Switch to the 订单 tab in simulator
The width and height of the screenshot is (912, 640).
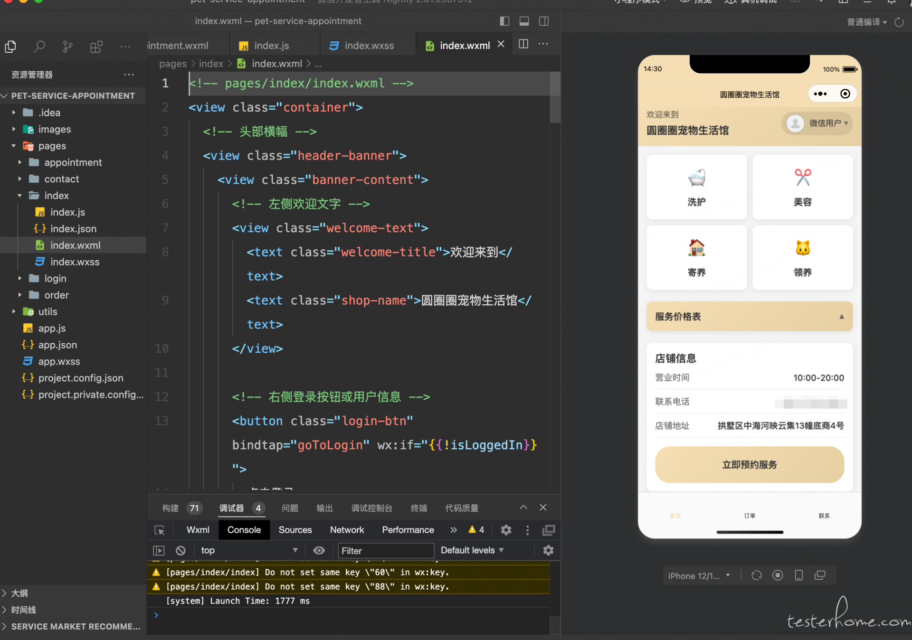point(750,516)
